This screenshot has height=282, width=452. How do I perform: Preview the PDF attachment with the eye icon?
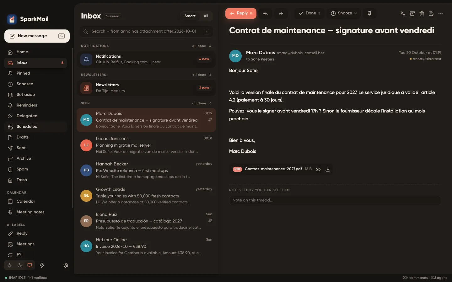318,169
